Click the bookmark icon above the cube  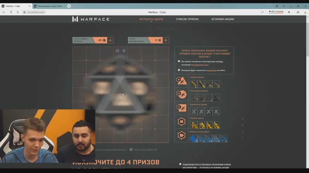(124, 51)
